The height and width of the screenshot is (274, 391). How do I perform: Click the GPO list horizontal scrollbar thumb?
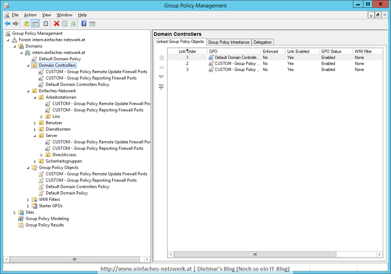(255, 254)
